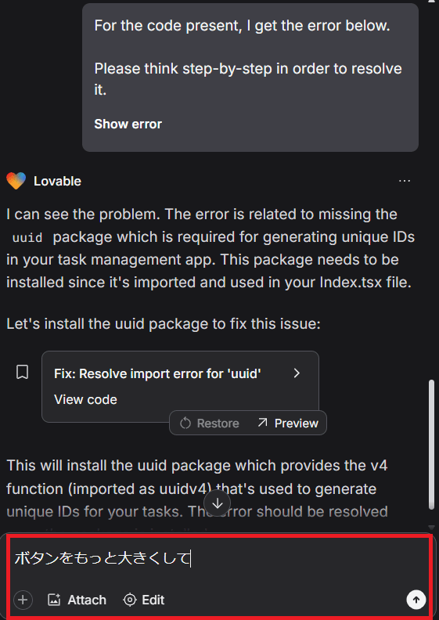Jump to latest with the down-arrow button

218,503
